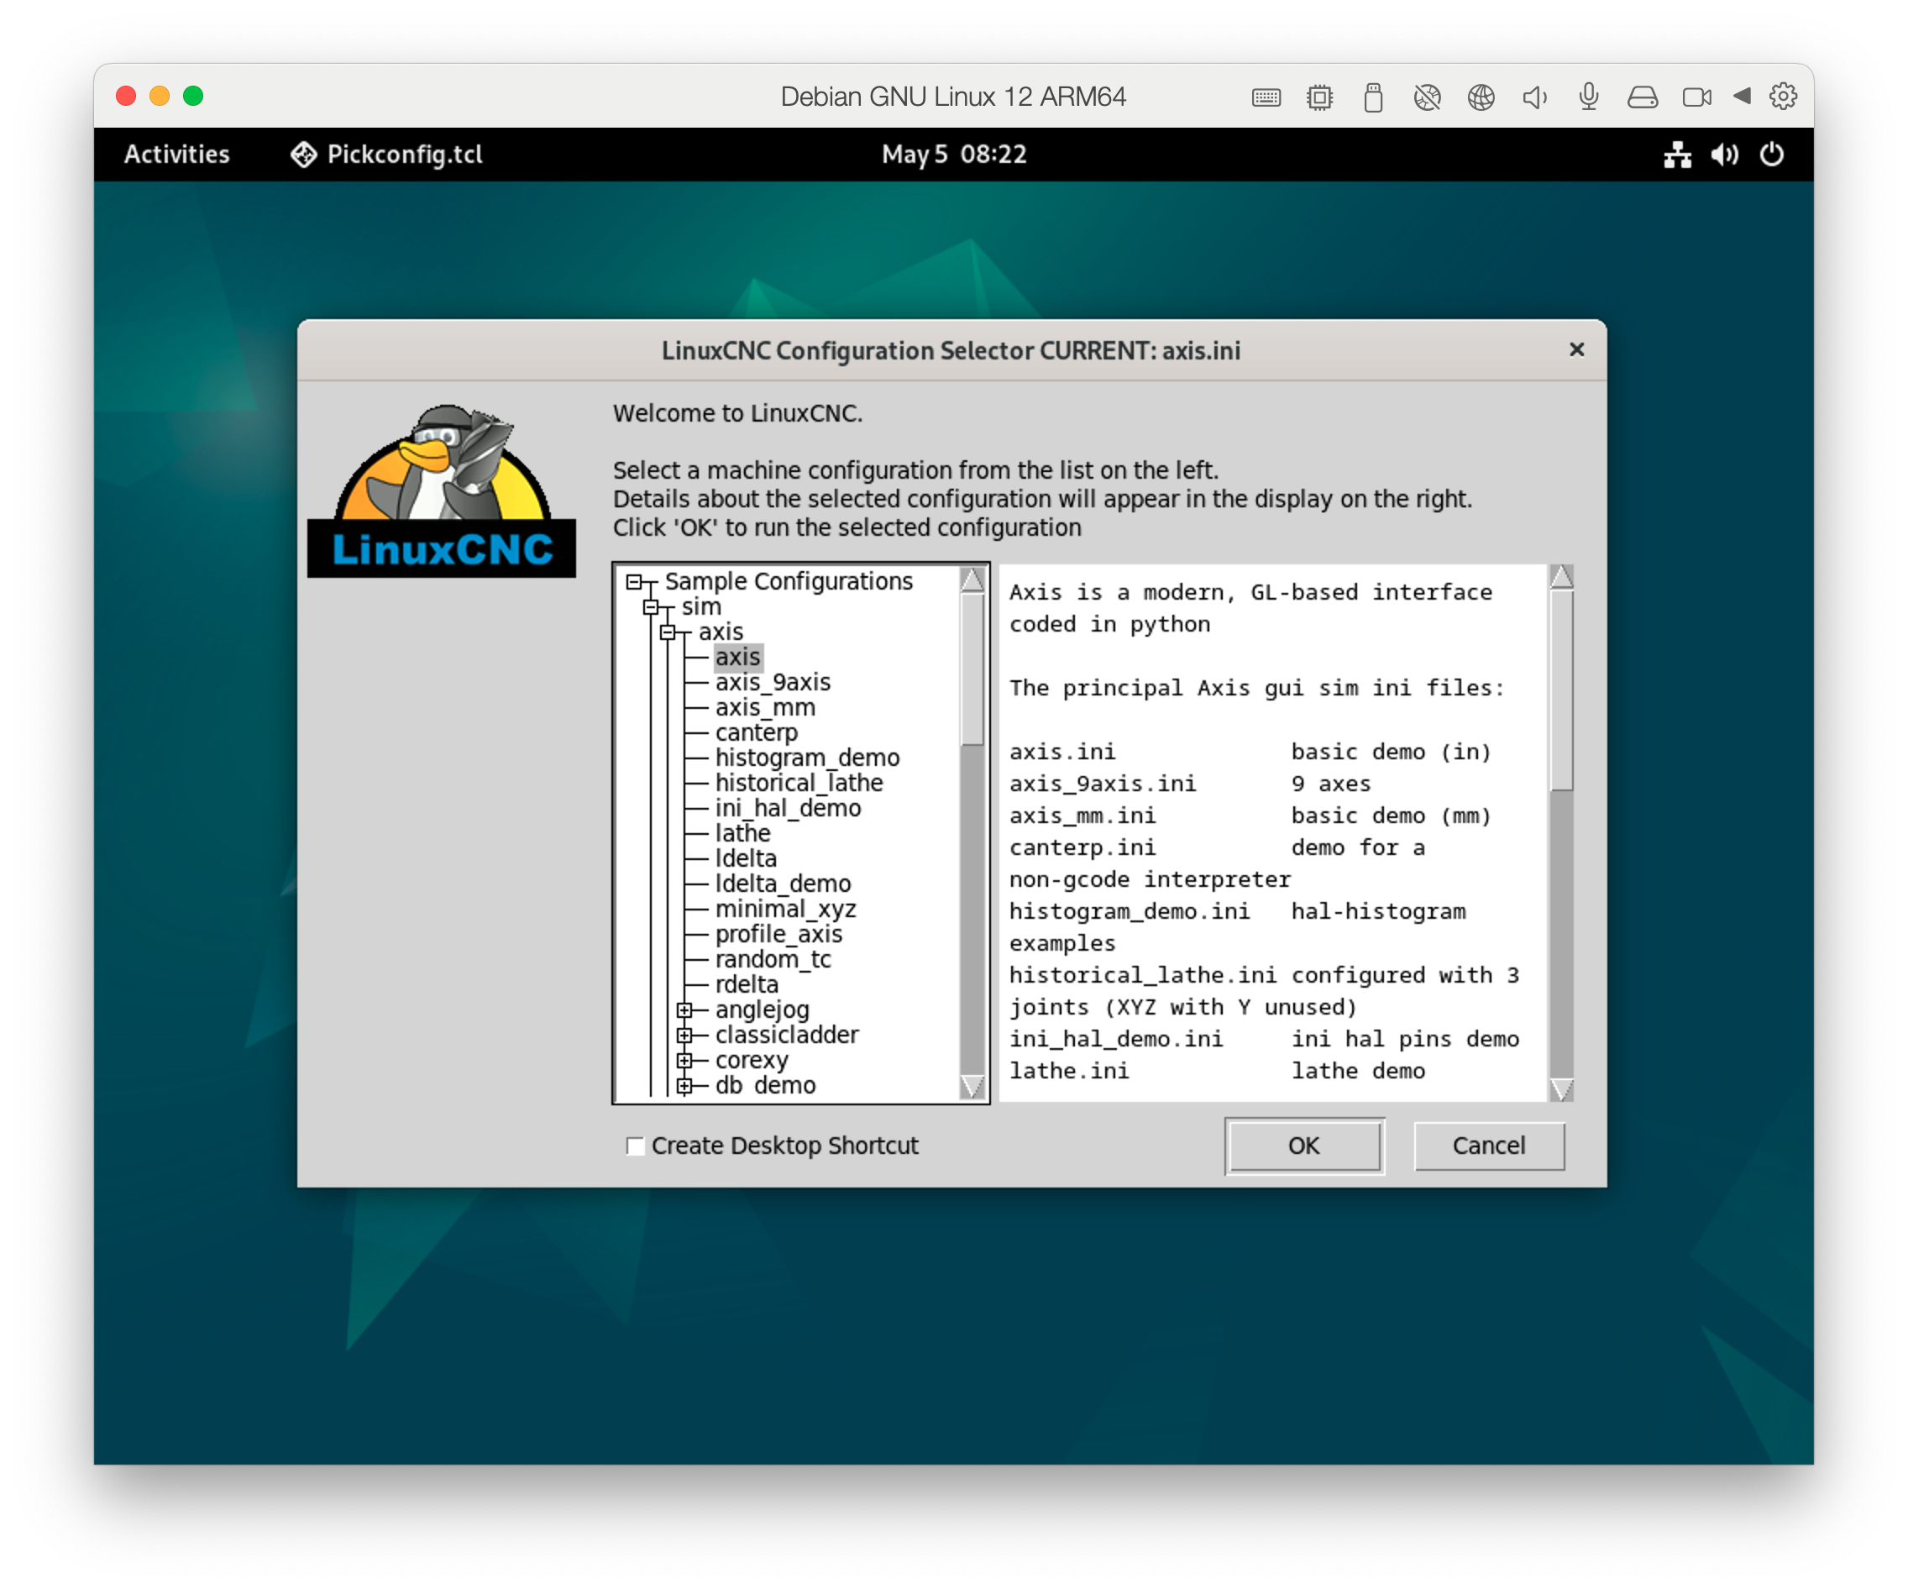
Task: Select ini_hal_demo configuration
Action: pyautogui.click(x=789, y=809)
